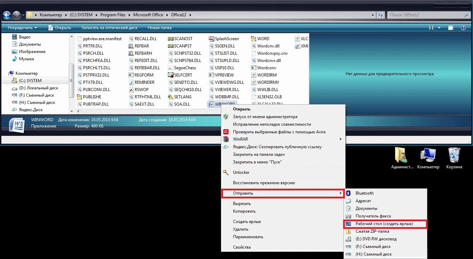Select the SplashScreen file icon
The image size is (473, 259).
click(212, 39)
